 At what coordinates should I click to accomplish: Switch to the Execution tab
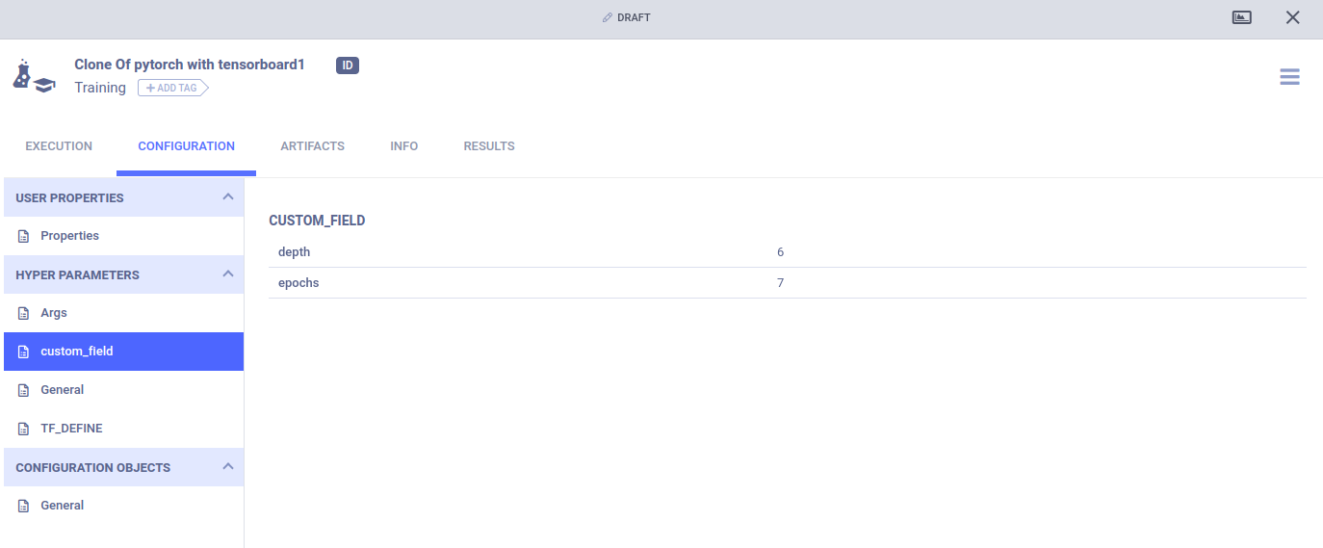point(59,146)
